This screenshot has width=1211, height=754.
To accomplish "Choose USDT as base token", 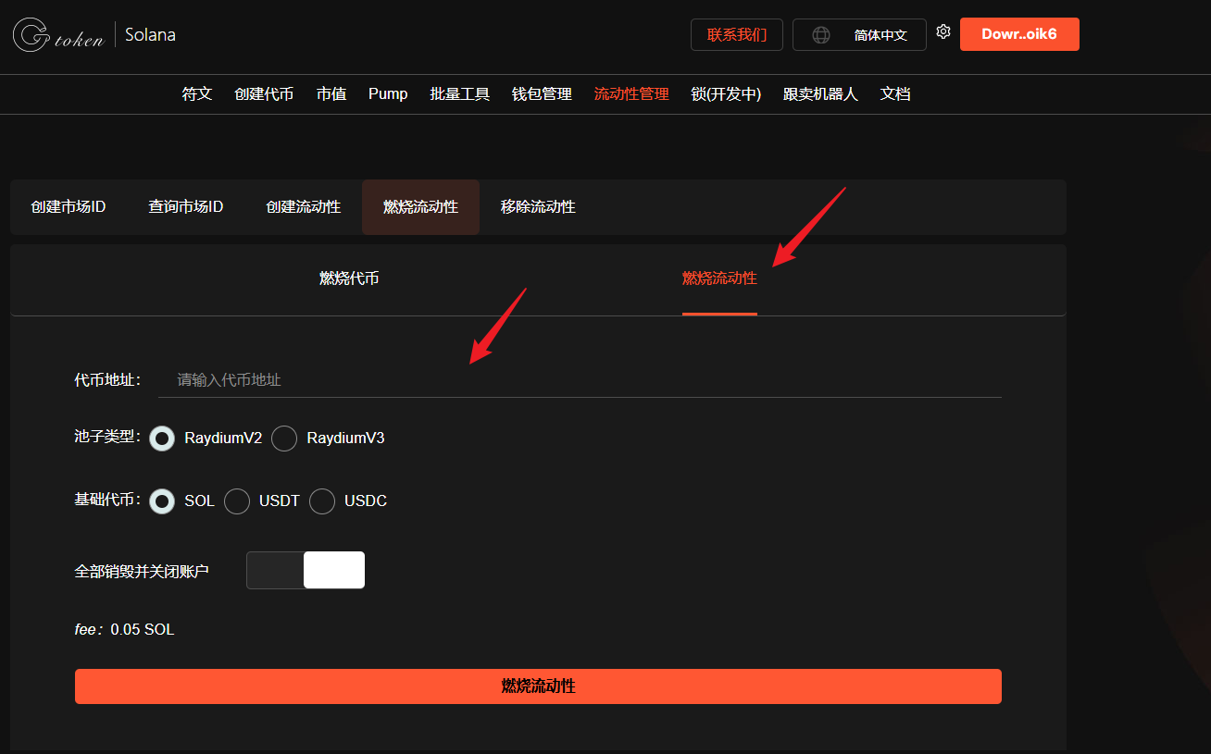I will pyautogui.click(x=237, y=501).
